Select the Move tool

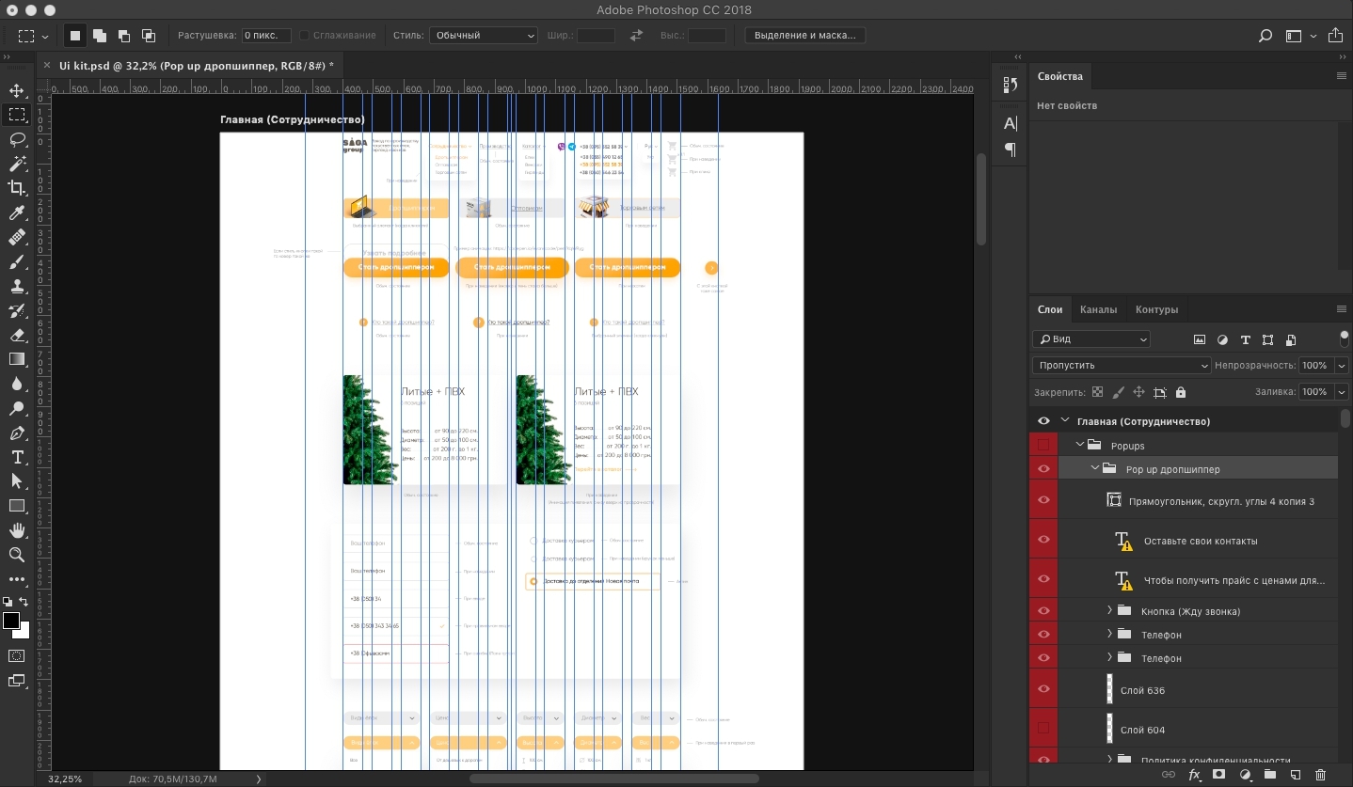pyautogui.click(x=17, y=91)
